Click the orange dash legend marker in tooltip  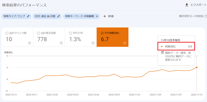pos(162,46)
